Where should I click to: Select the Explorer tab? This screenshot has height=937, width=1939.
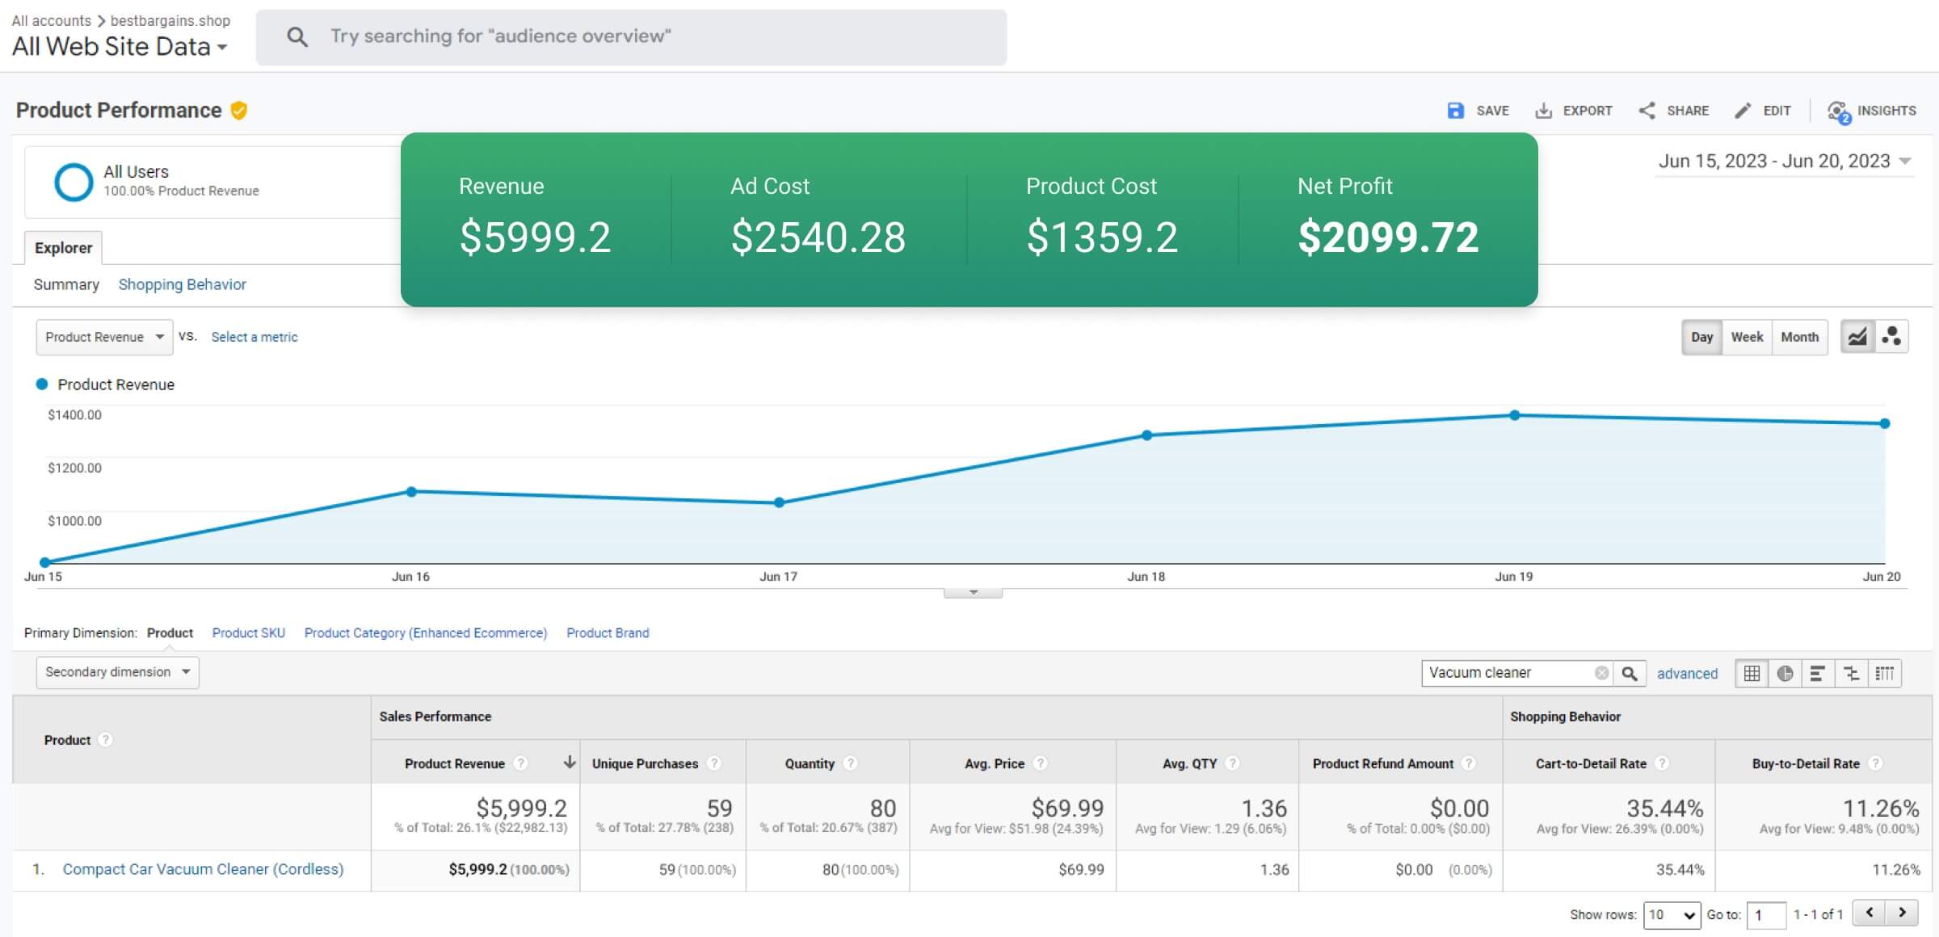tap(63, 248)
